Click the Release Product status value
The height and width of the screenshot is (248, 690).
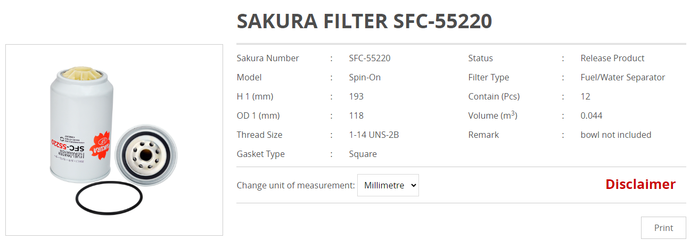tap(612, 58)
